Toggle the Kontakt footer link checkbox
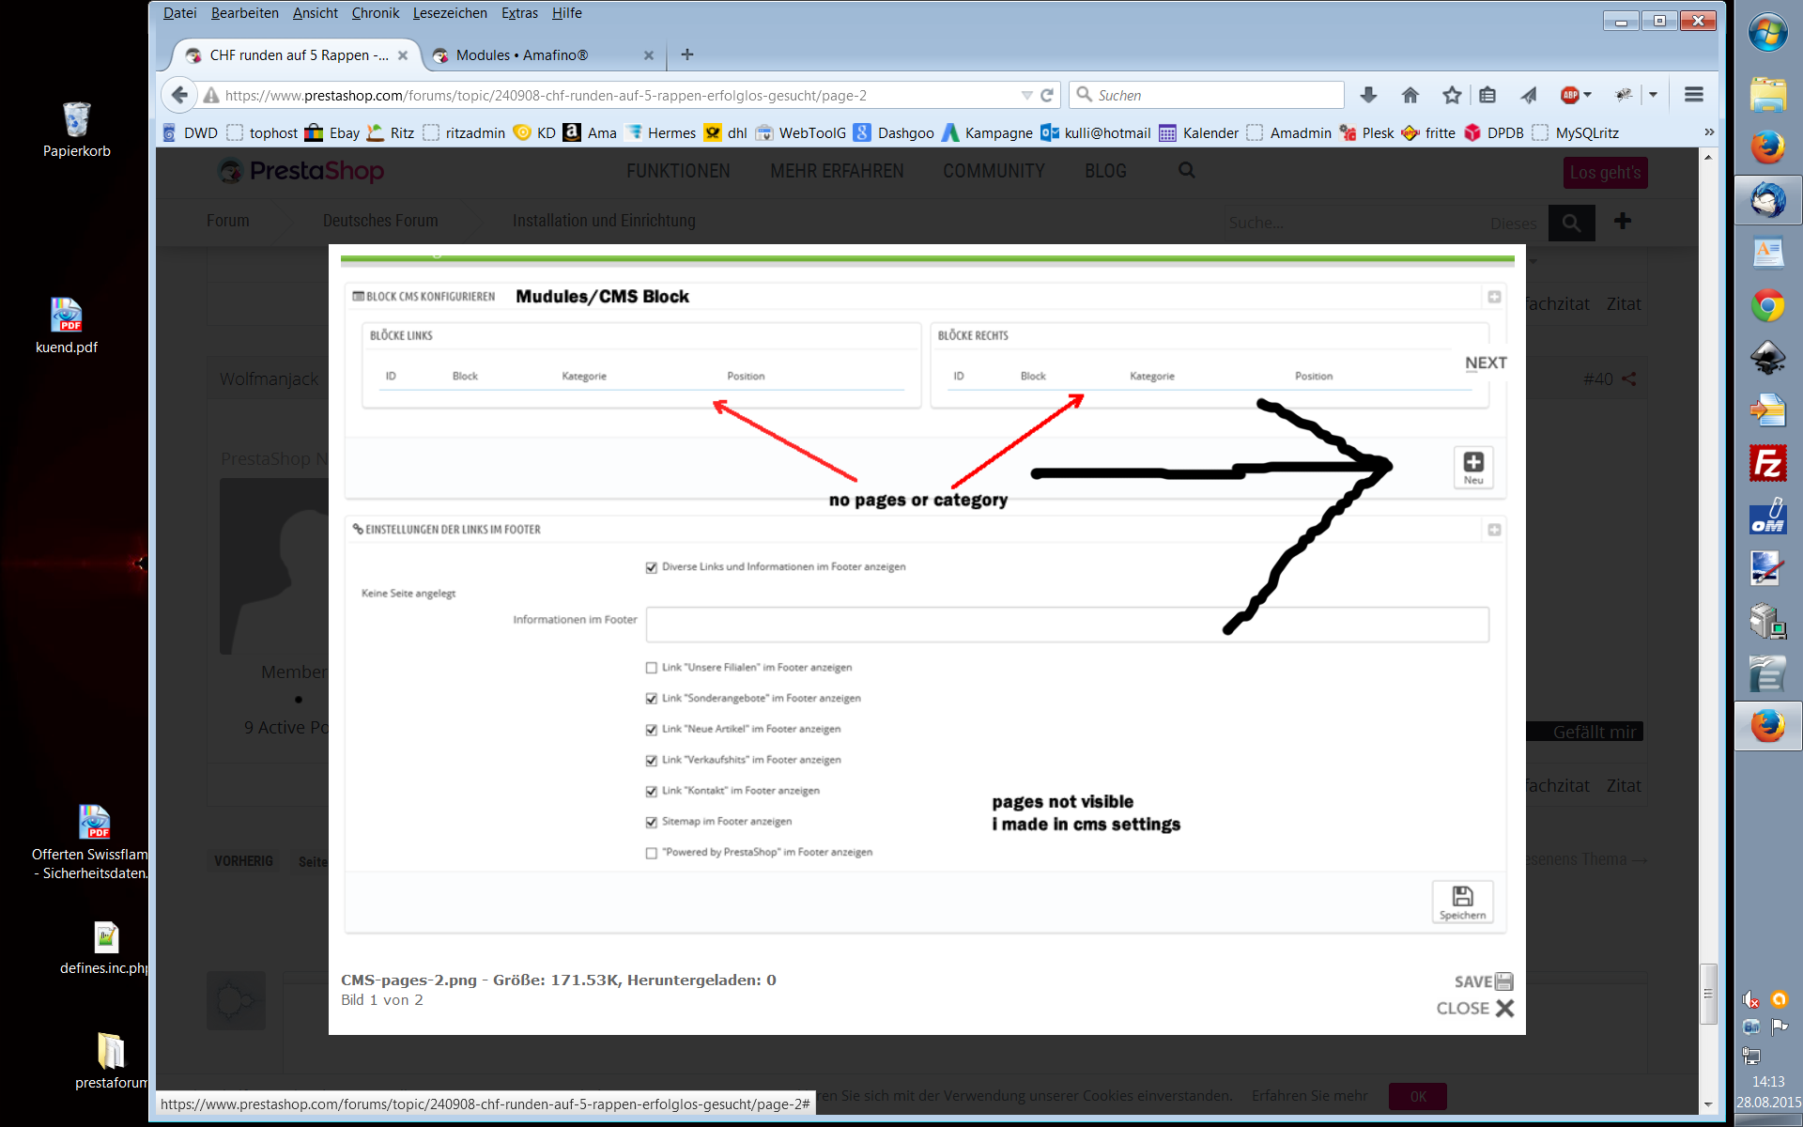 point(651,792)
